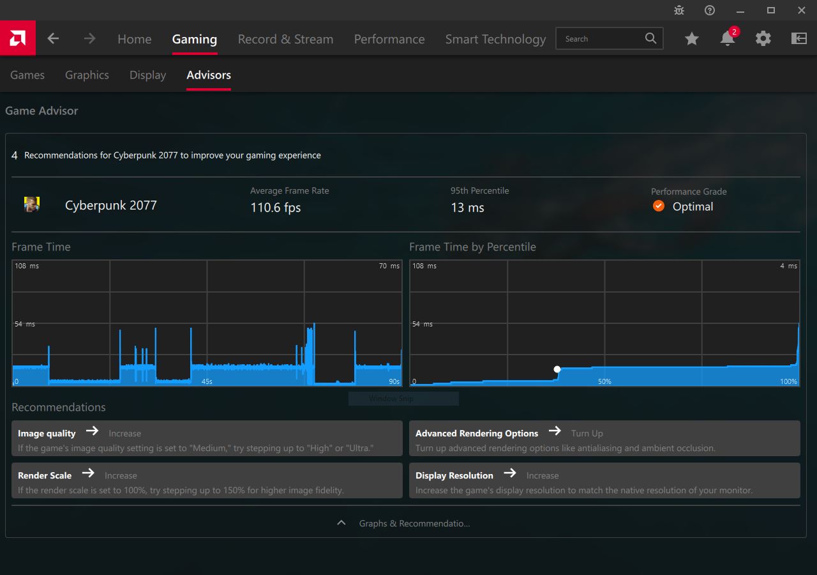This screenshot has width=817, height=575.
Task: Click the Frame Time graph
Action: tap(207, 323)
